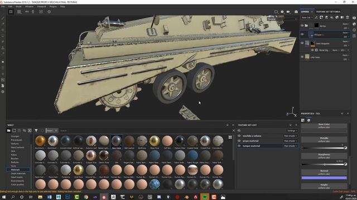This screenshot has height=200, width=357.
Task: Click the Shelf link-off icon
Action: [x=25, y=131]
